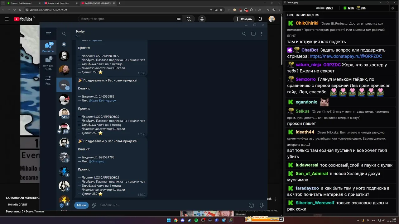Click the YouTube search magnifier button

(x=189, y=19)
